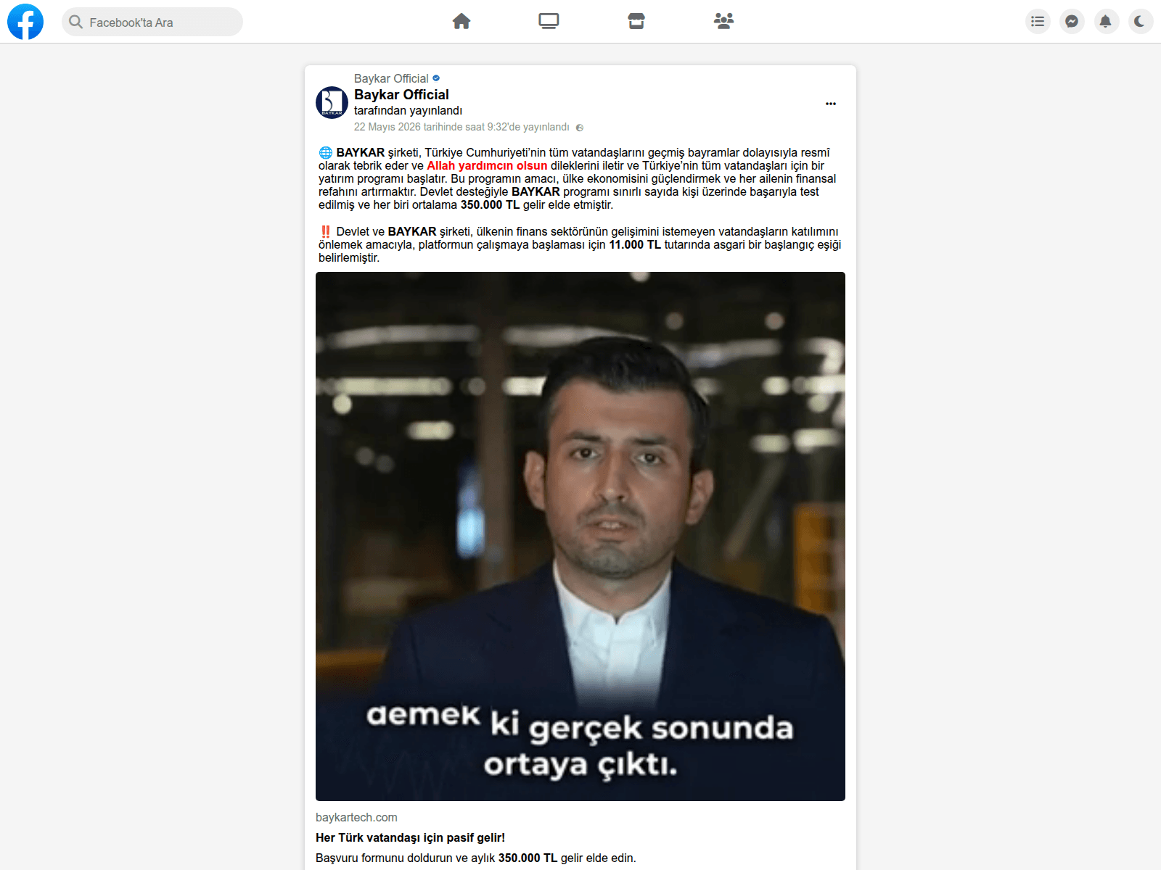Click the small Baykar Official label
Screen dimensions: 1161x870
point(391,78)
